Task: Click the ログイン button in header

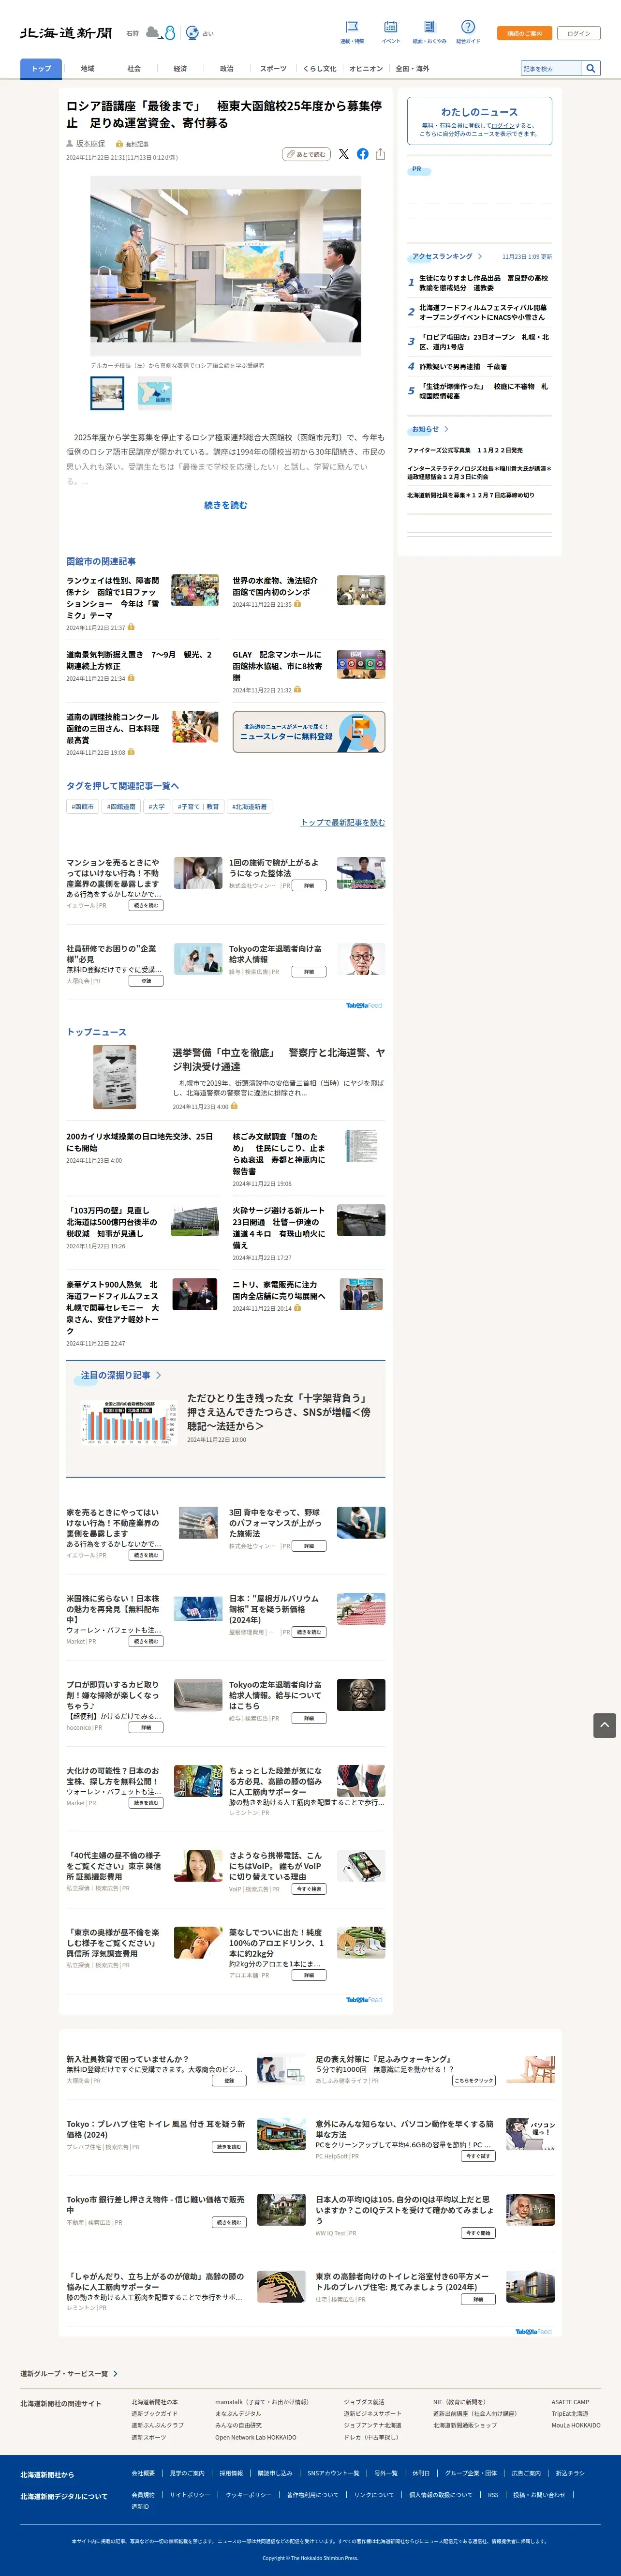Action: pyautogui.click(x=579, y=33)
